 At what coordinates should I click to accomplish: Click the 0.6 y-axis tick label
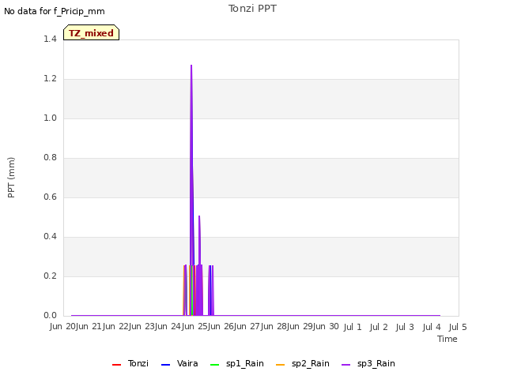click(50, 197)
